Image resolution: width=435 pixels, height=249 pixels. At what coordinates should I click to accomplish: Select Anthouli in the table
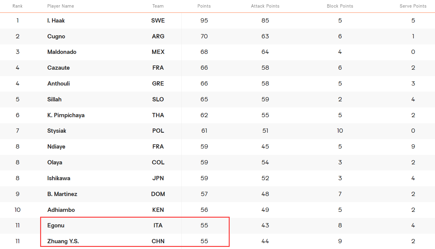click(x=58, y=84)
